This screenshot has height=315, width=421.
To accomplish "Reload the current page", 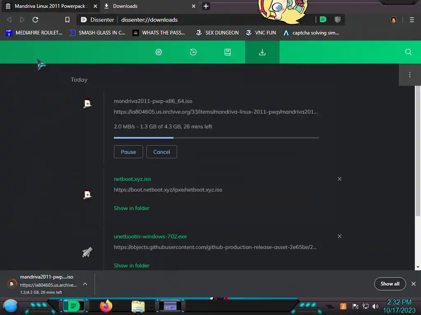I will 35,20.
